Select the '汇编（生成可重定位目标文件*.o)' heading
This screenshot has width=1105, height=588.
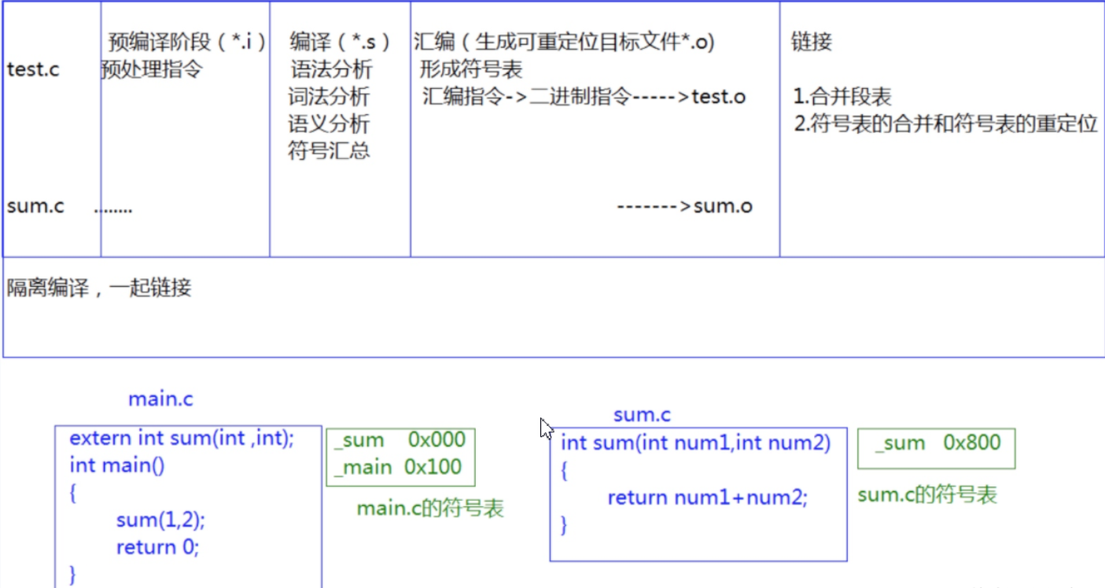[x=564, y=42]
